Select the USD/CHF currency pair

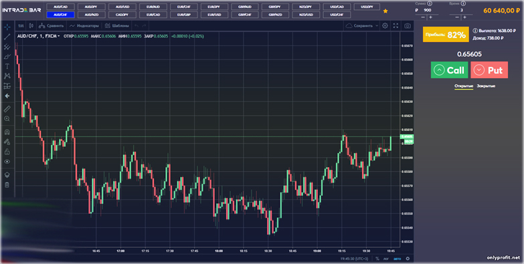(337, 15)
